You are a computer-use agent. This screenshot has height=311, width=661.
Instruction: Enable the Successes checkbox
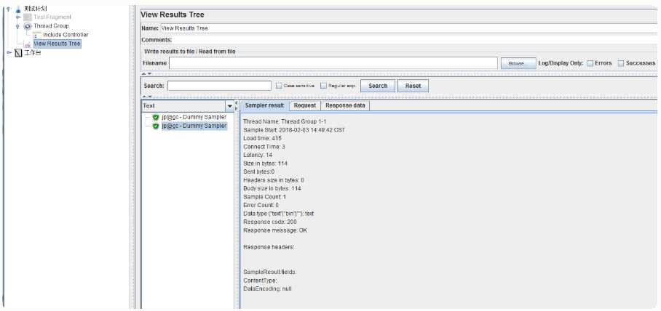tap(620, 63)
